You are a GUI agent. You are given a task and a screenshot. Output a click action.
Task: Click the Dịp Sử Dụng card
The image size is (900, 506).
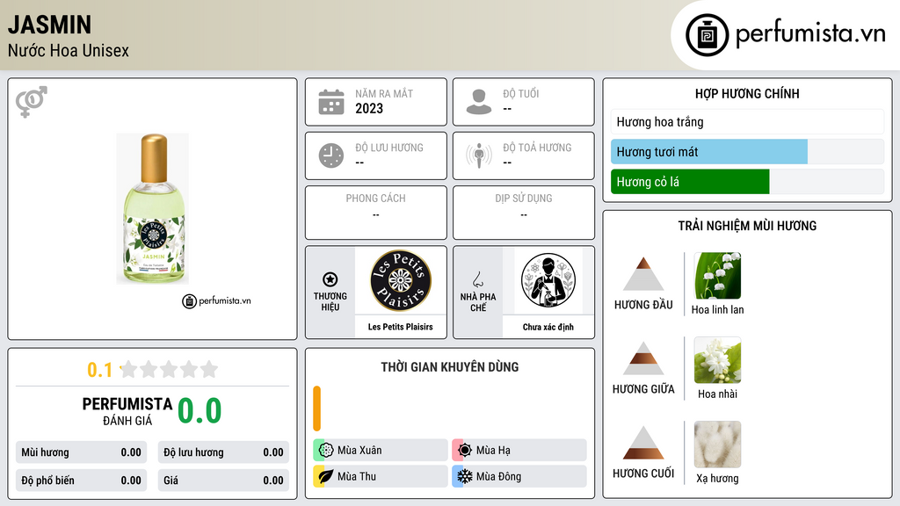pyautogui.click(x=524, y=213)
